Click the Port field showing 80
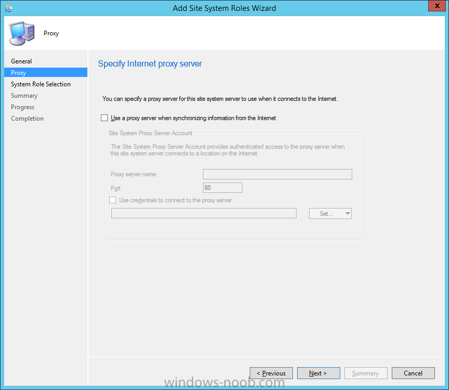Viewport: 449px width, 390px height. (x=223, y=188)
